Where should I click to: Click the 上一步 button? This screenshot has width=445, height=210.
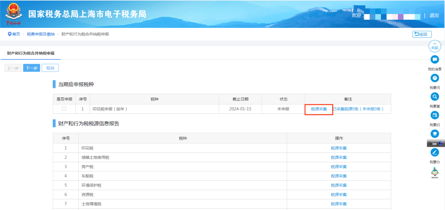tap(13, 68)
